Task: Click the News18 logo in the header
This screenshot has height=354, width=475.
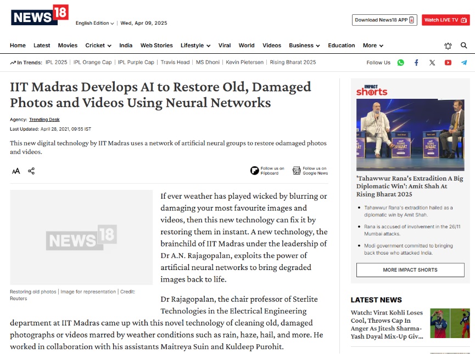Action: [x=40, y=15]
